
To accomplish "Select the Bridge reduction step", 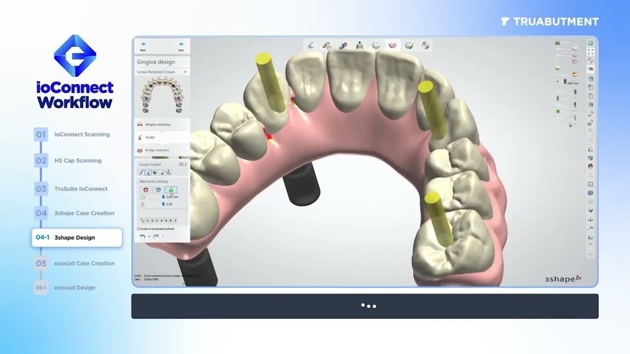I will click(161, 150).
